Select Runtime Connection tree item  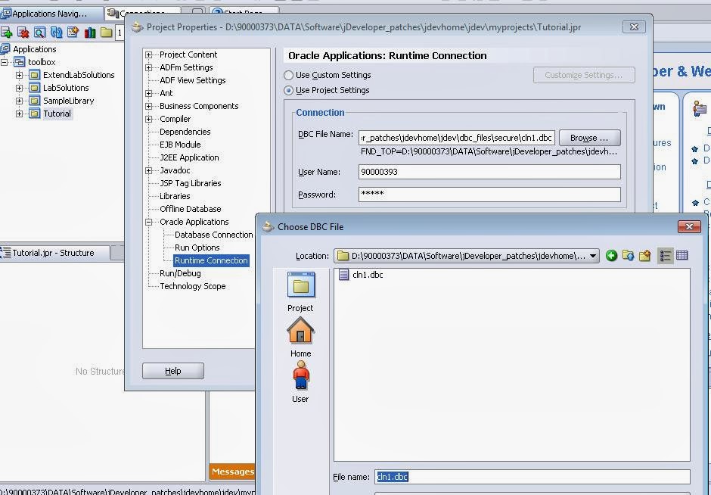pos(211,260)
